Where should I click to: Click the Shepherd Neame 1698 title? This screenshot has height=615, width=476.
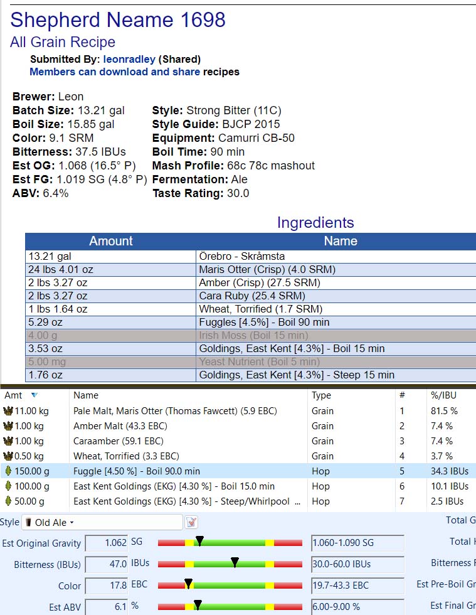tap(118, 19)
